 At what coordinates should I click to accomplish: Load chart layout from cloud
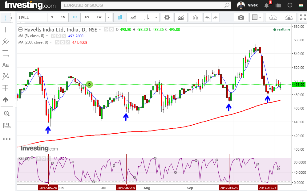tap(273, 18)
